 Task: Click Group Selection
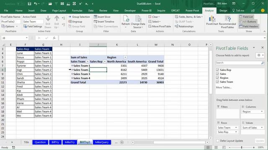click(x=79, y=17)
